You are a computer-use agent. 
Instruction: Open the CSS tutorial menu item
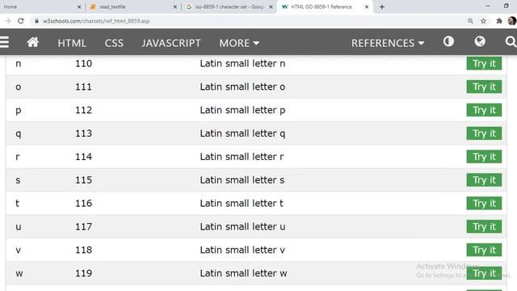point(114,43)
